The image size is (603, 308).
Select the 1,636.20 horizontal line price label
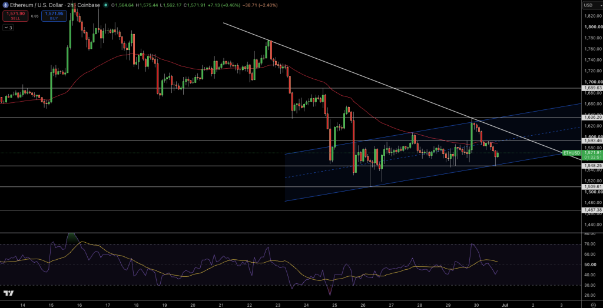point(592,118)
